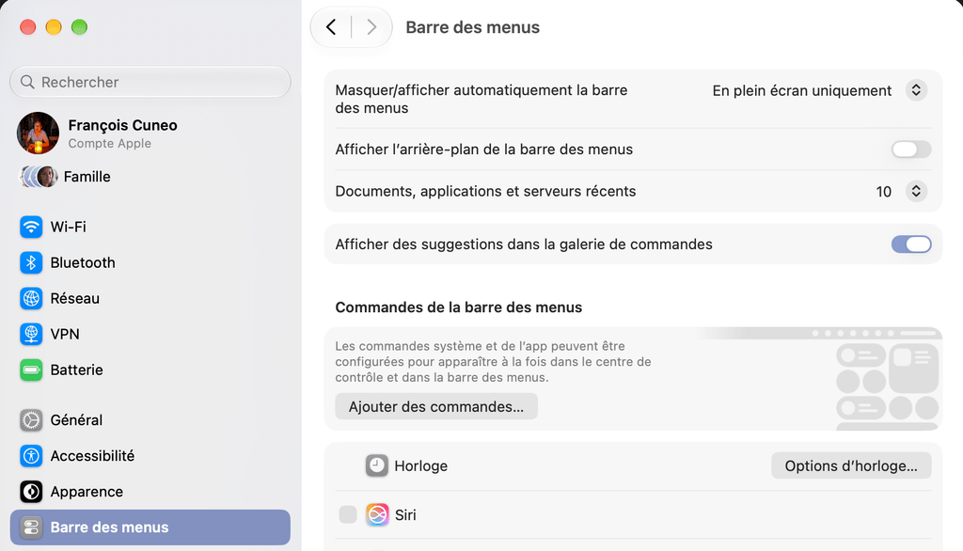
Task: Select Barre des menus in sidebar
Action: pos(150,527)
